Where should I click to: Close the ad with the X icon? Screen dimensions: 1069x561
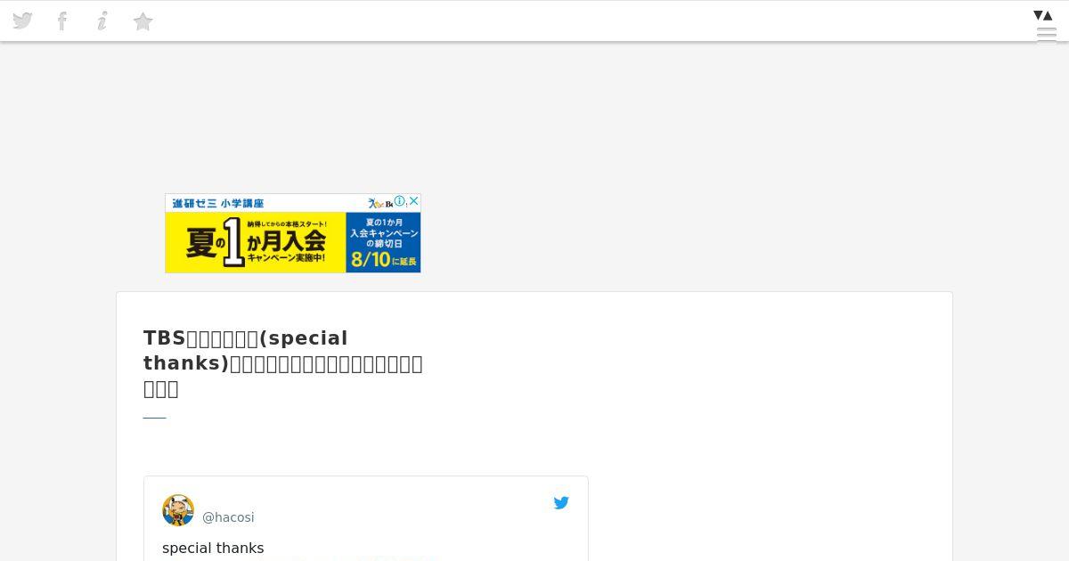(x=413, y=201)
